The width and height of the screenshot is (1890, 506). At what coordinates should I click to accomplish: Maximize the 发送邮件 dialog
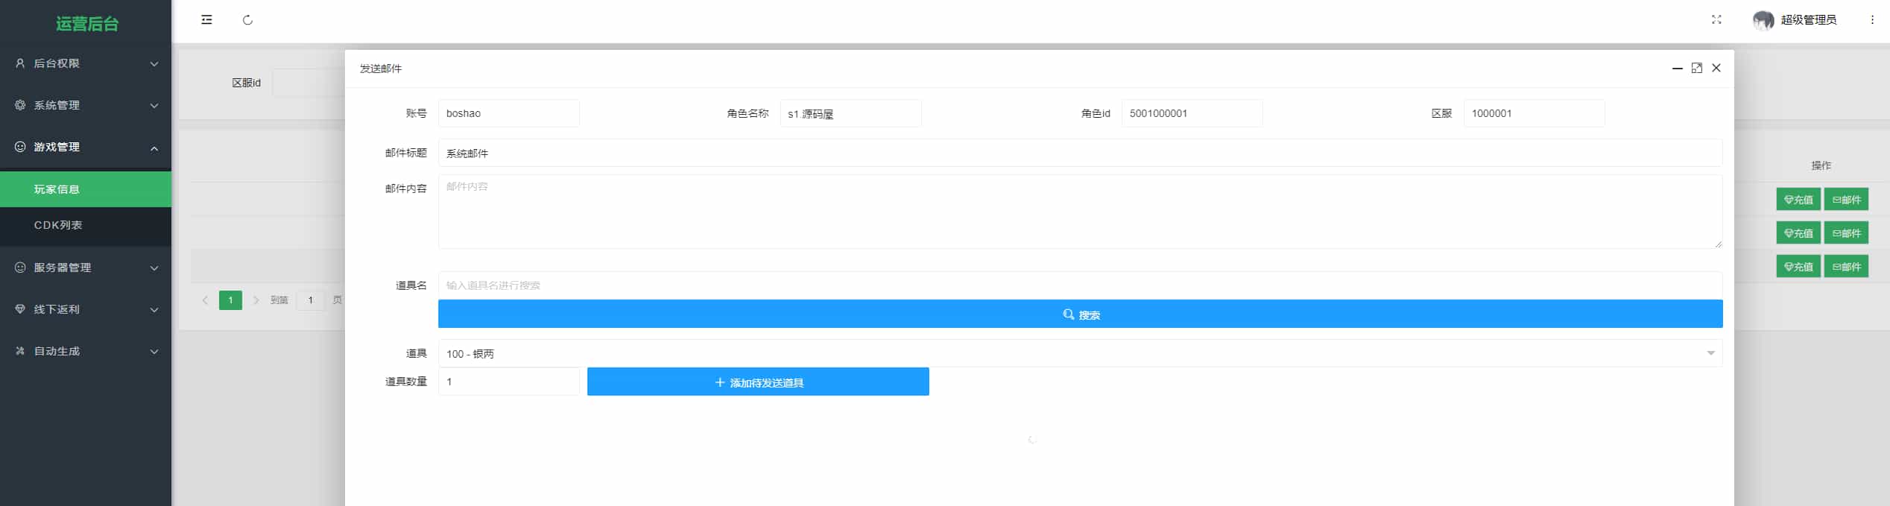pyautogui.click(x=1696, y=68)
